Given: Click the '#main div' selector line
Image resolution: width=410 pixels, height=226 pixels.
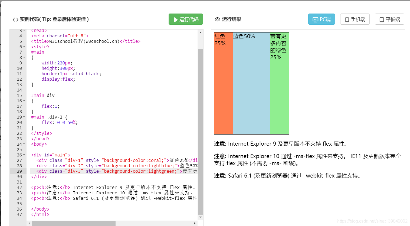Looking at the screenshot, I should pyautogui.click(x=43, y=95).
